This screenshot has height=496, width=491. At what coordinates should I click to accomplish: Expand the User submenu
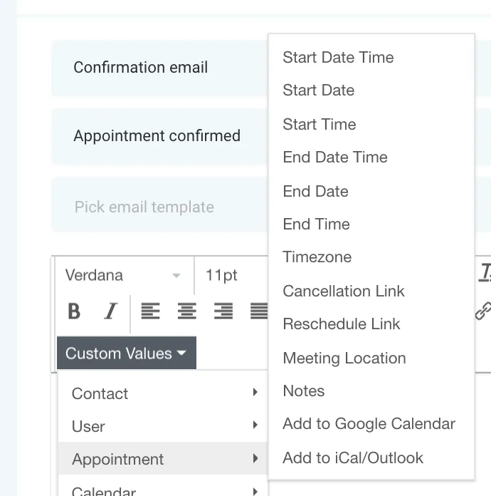point(163,425)
